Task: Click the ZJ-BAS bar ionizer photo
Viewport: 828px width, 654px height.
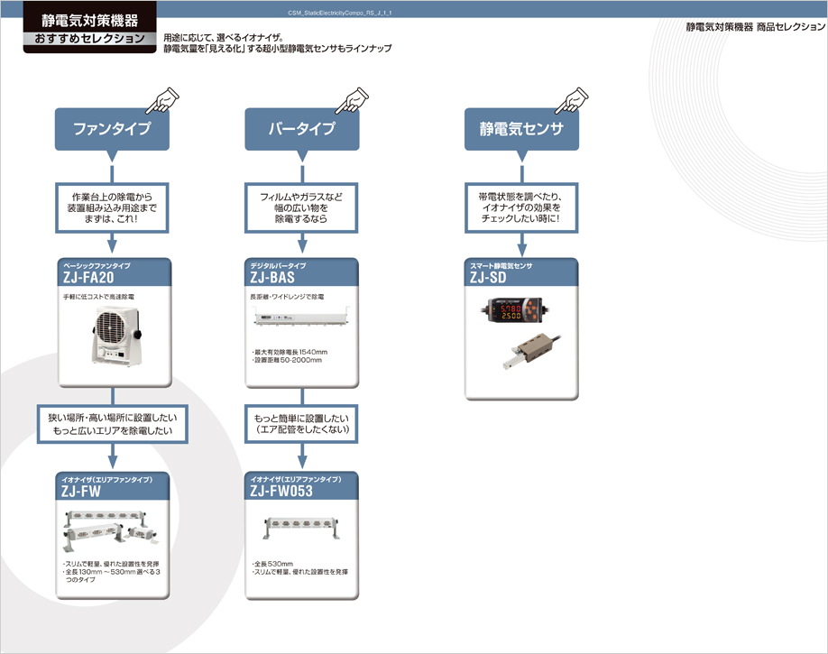Action: click(301, 318)
